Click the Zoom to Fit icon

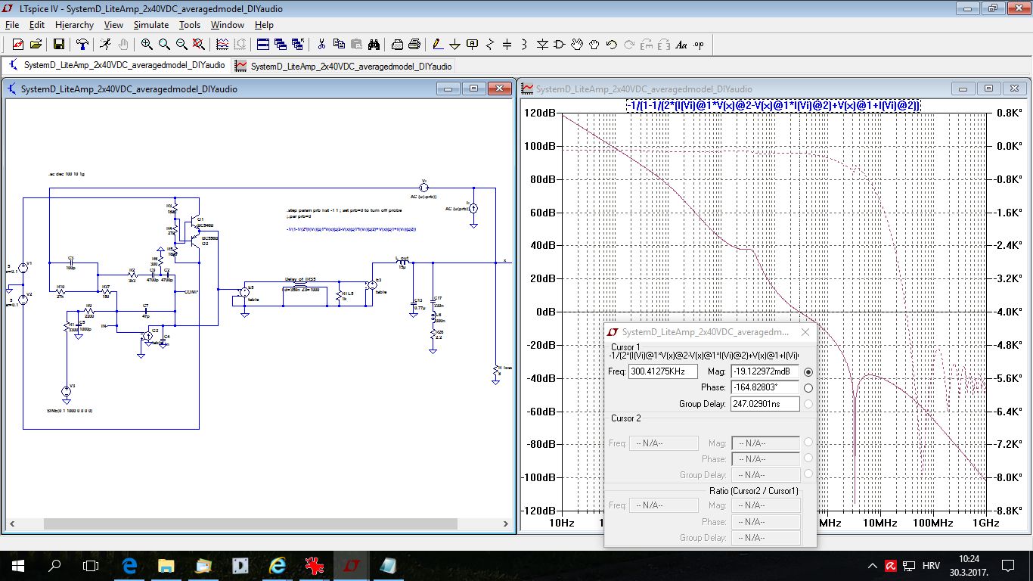click(199, 45)
